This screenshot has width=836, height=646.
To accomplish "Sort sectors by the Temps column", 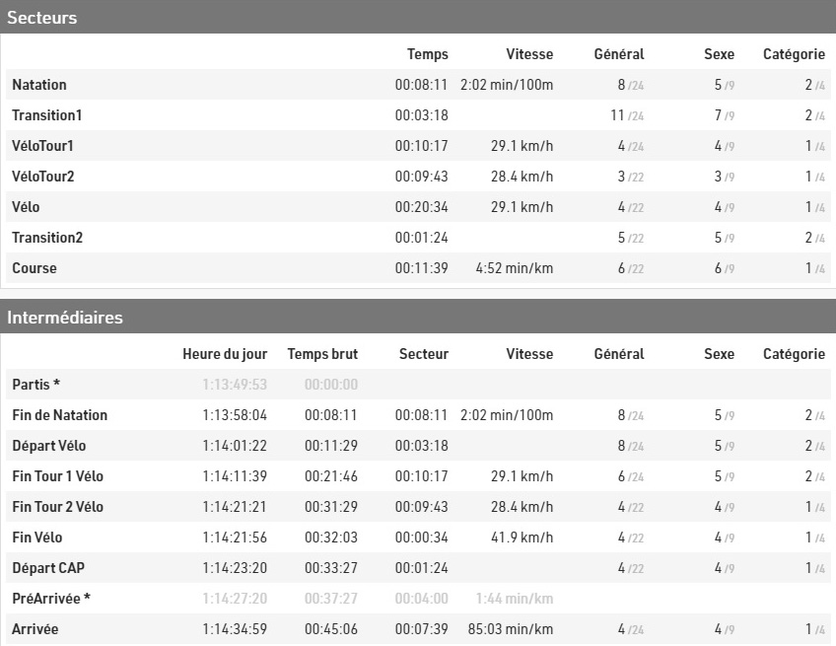I will (x=427, y=54).
